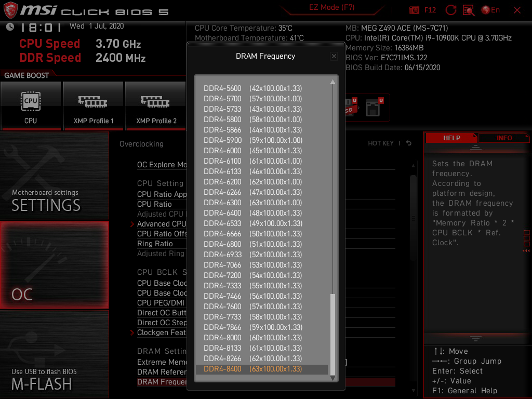The width and height of the screenshot is (532, 399).
Task: Switch BIOS language via the En globe icon
Action: pos(488,10)
